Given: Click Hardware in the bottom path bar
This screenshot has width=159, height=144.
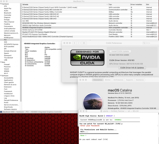Looking at the screenshot, I should tap(20, 112).
